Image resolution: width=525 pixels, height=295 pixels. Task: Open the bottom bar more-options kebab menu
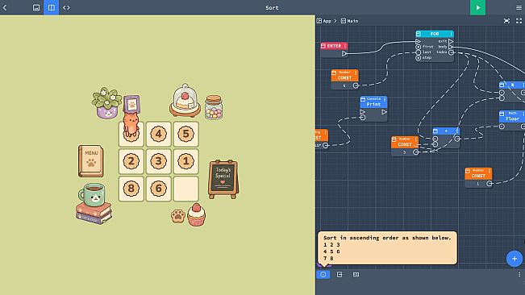point(519,275)
